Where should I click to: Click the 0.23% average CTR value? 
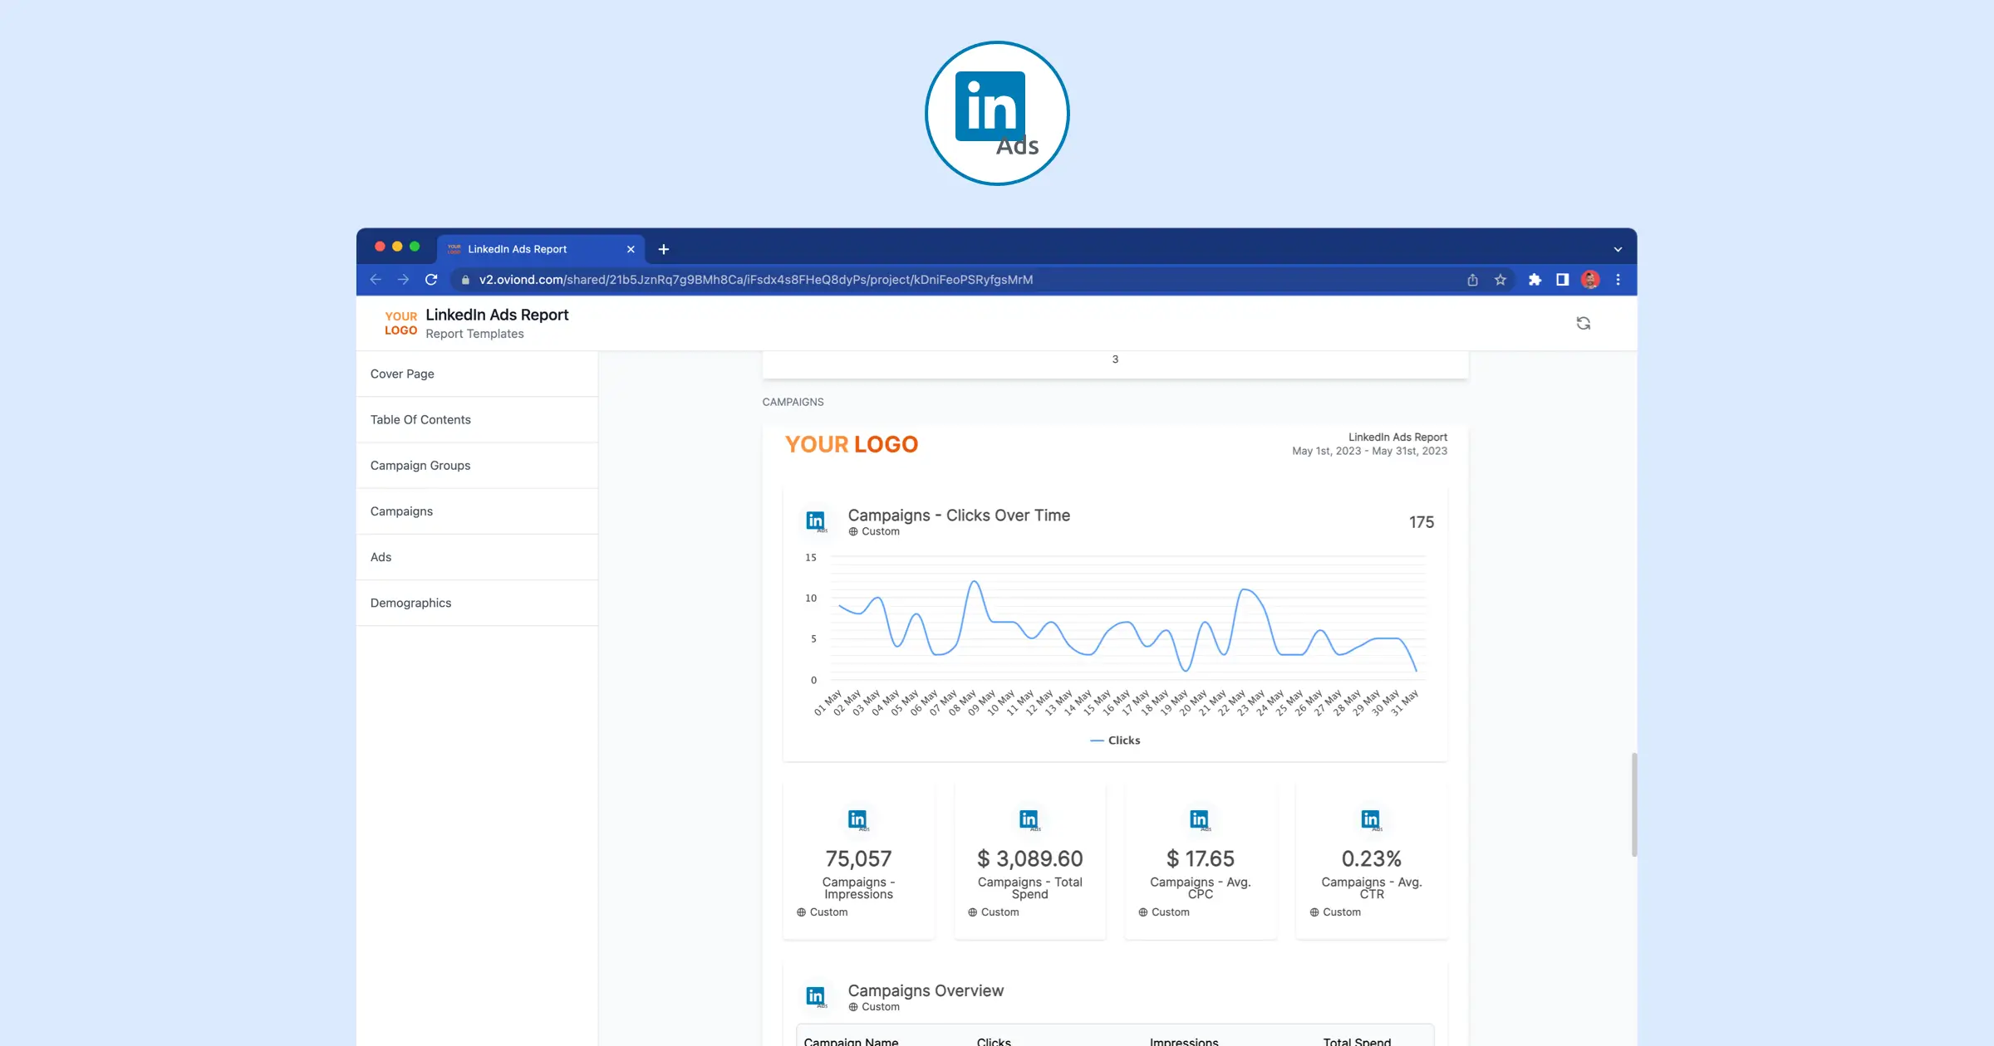coord(1371,858)
